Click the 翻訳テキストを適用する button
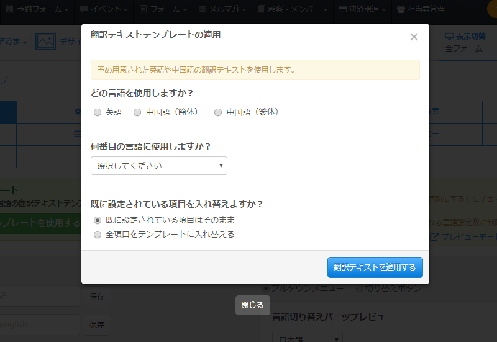The image size is (497, 342). click(x=375, y=268)
